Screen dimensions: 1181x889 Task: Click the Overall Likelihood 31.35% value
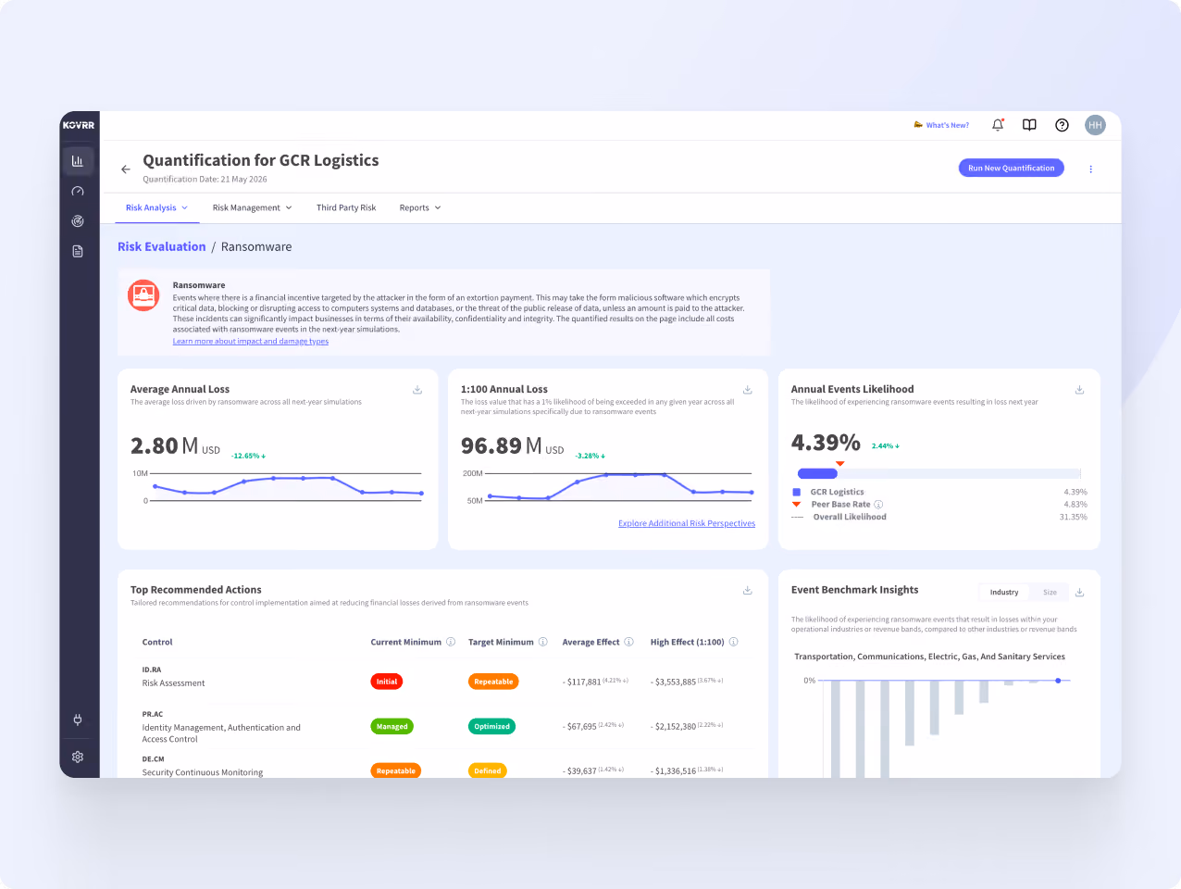[x=1073, y=517]
